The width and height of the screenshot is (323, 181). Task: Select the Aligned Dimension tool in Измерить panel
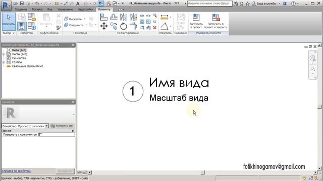pos(165,17)
